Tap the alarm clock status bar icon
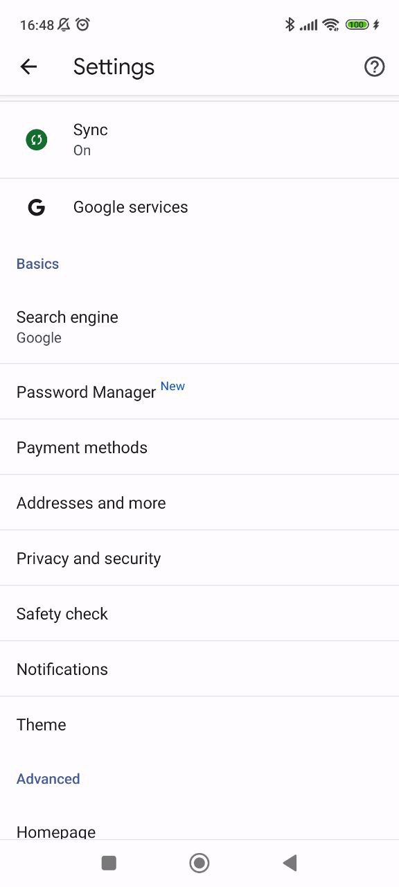 point(83,24)
